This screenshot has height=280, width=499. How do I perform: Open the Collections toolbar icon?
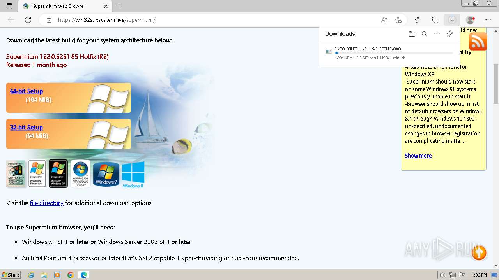[x=435, y=20]
